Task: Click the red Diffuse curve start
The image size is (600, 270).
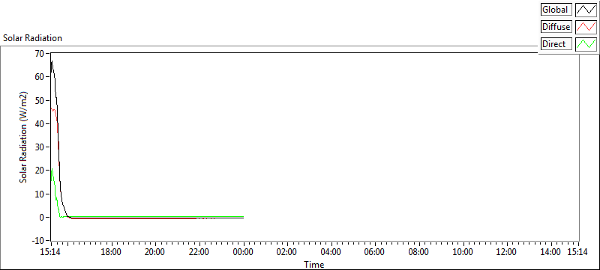Action: click(51, 108)
